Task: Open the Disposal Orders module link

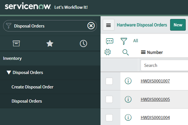Action: coord(27,101)
